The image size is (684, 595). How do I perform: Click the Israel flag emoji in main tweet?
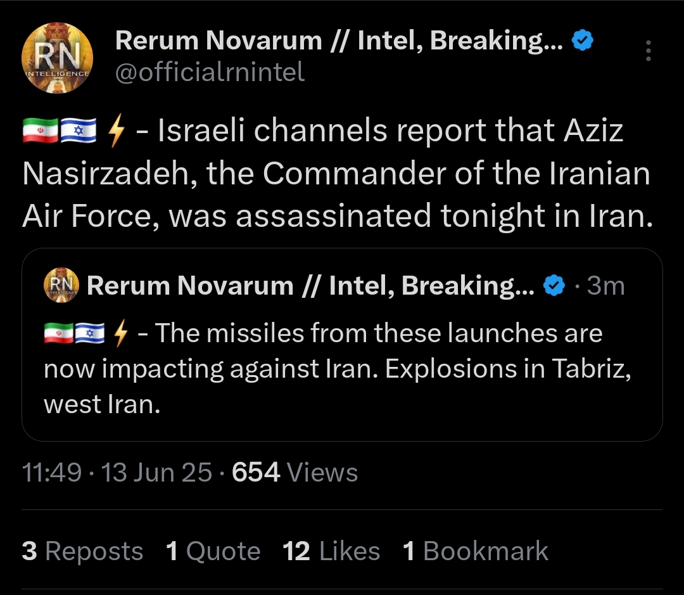78,131
